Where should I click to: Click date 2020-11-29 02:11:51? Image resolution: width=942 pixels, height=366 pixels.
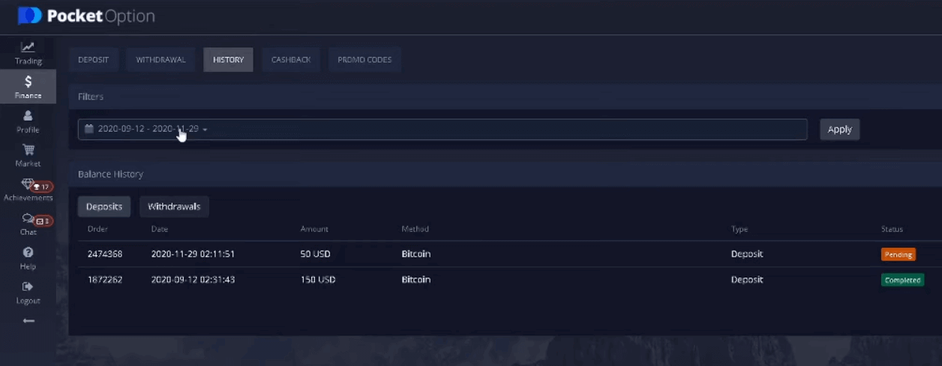click(x=193, y=254)
